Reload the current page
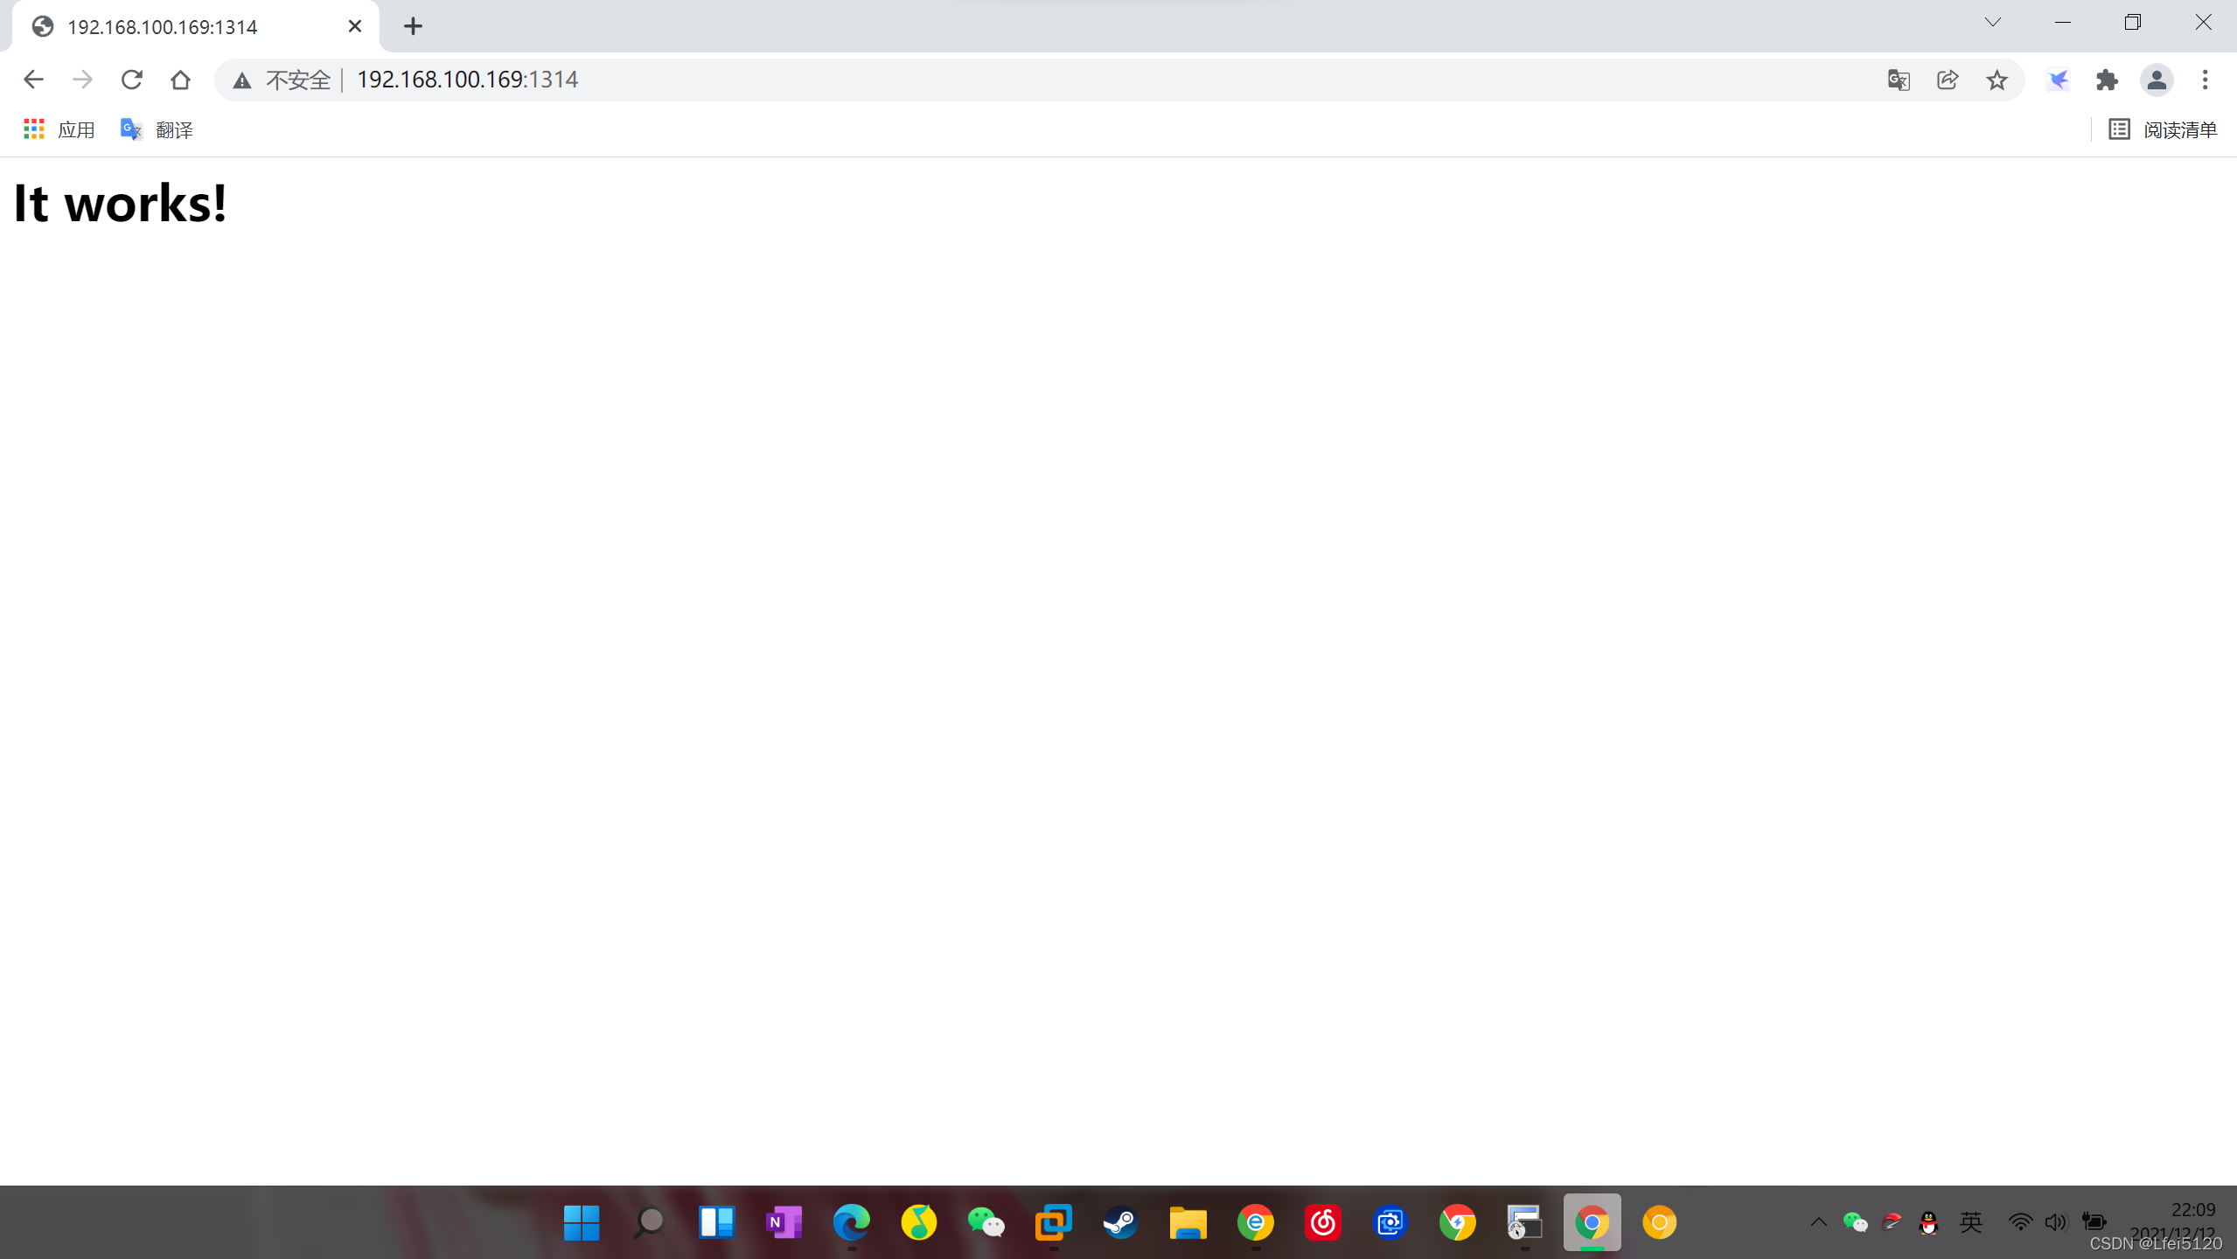2237x1259 pixels. 131,80
